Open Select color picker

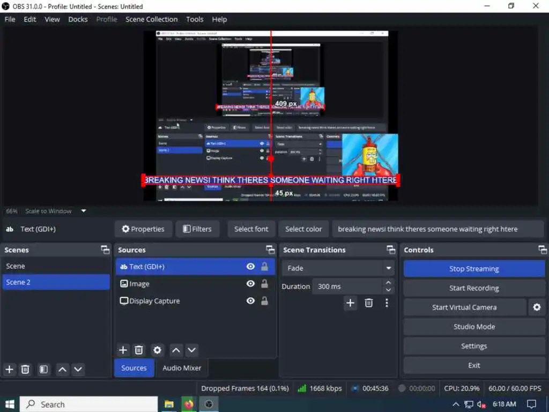303,229
